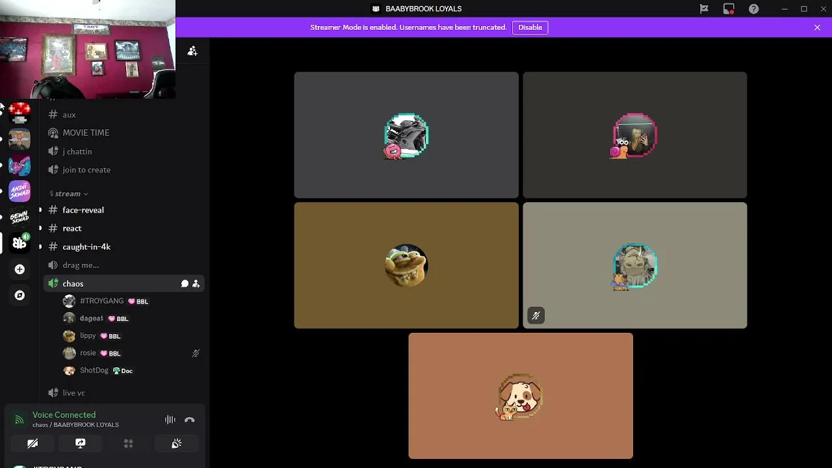This screenshot has width=832, height=468.
Task: Open the soundboard button
Action: tap(177, 443)
